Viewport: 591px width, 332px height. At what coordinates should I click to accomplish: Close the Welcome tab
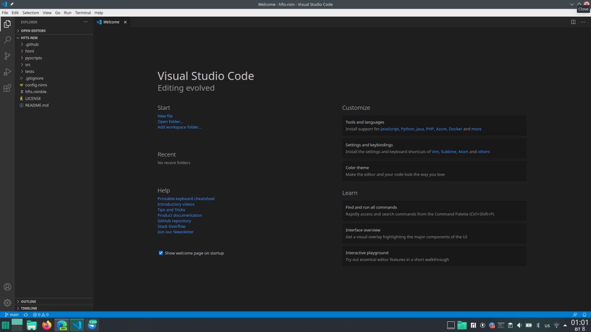point(125,22)
